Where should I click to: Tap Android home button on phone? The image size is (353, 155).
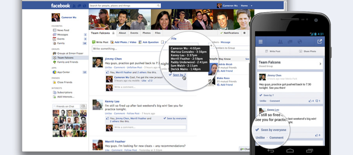click(290, 151)
